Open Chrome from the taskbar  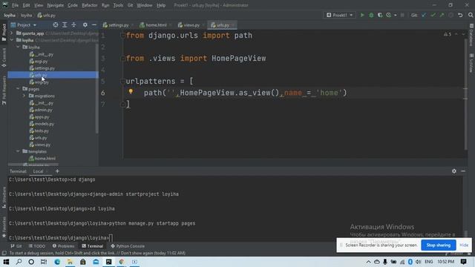coord(122,262)
